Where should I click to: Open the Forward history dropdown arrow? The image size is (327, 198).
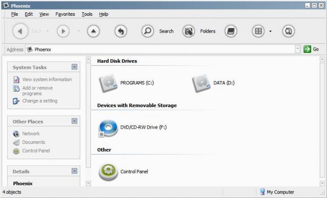point(79,31)
